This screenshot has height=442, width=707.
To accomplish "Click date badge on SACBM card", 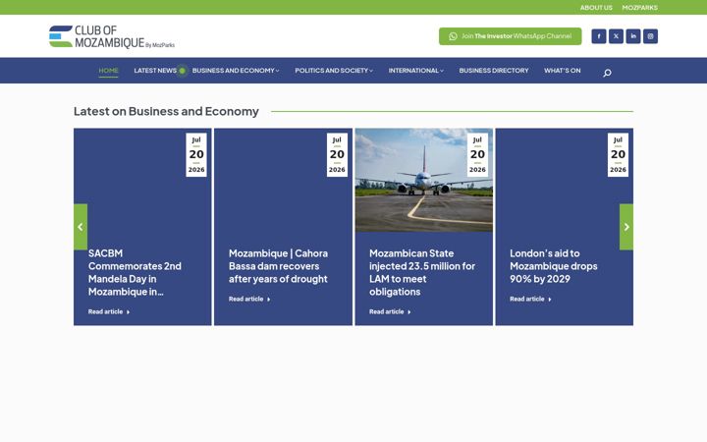I will click(x=196, y=155).
